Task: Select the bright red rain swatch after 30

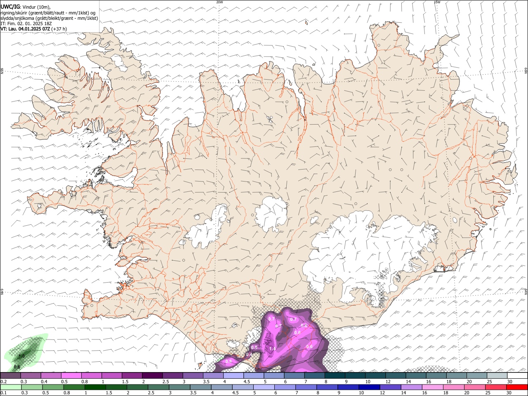Action: pyautogui.click(x=517, y=387)
